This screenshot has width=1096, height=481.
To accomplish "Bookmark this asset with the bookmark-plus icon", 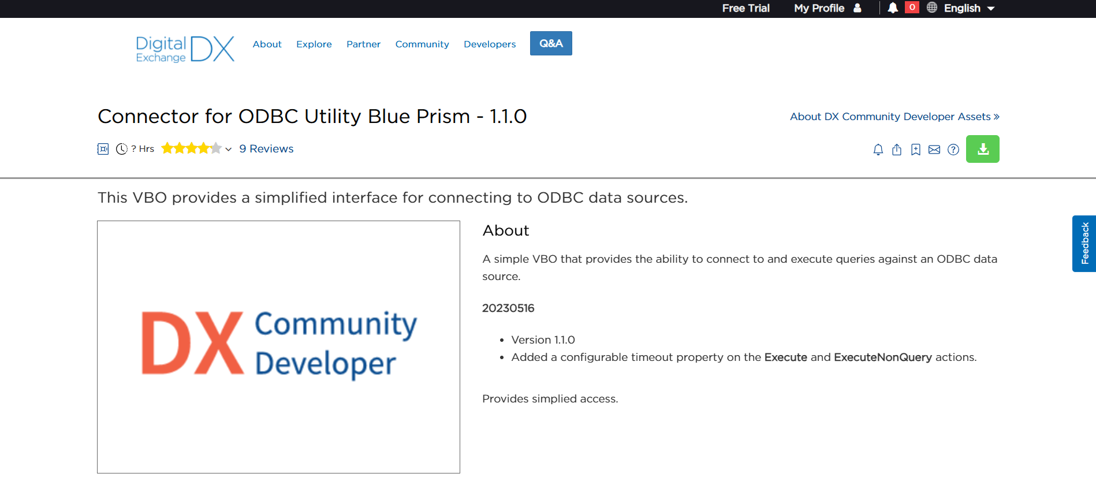I will coord(915,150).
